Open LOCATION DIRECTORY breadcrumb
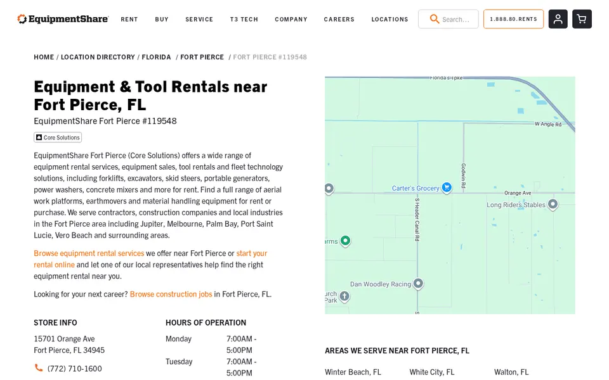Screen dimensions: 609x380 pyautogui.click(x=98, y=57)
